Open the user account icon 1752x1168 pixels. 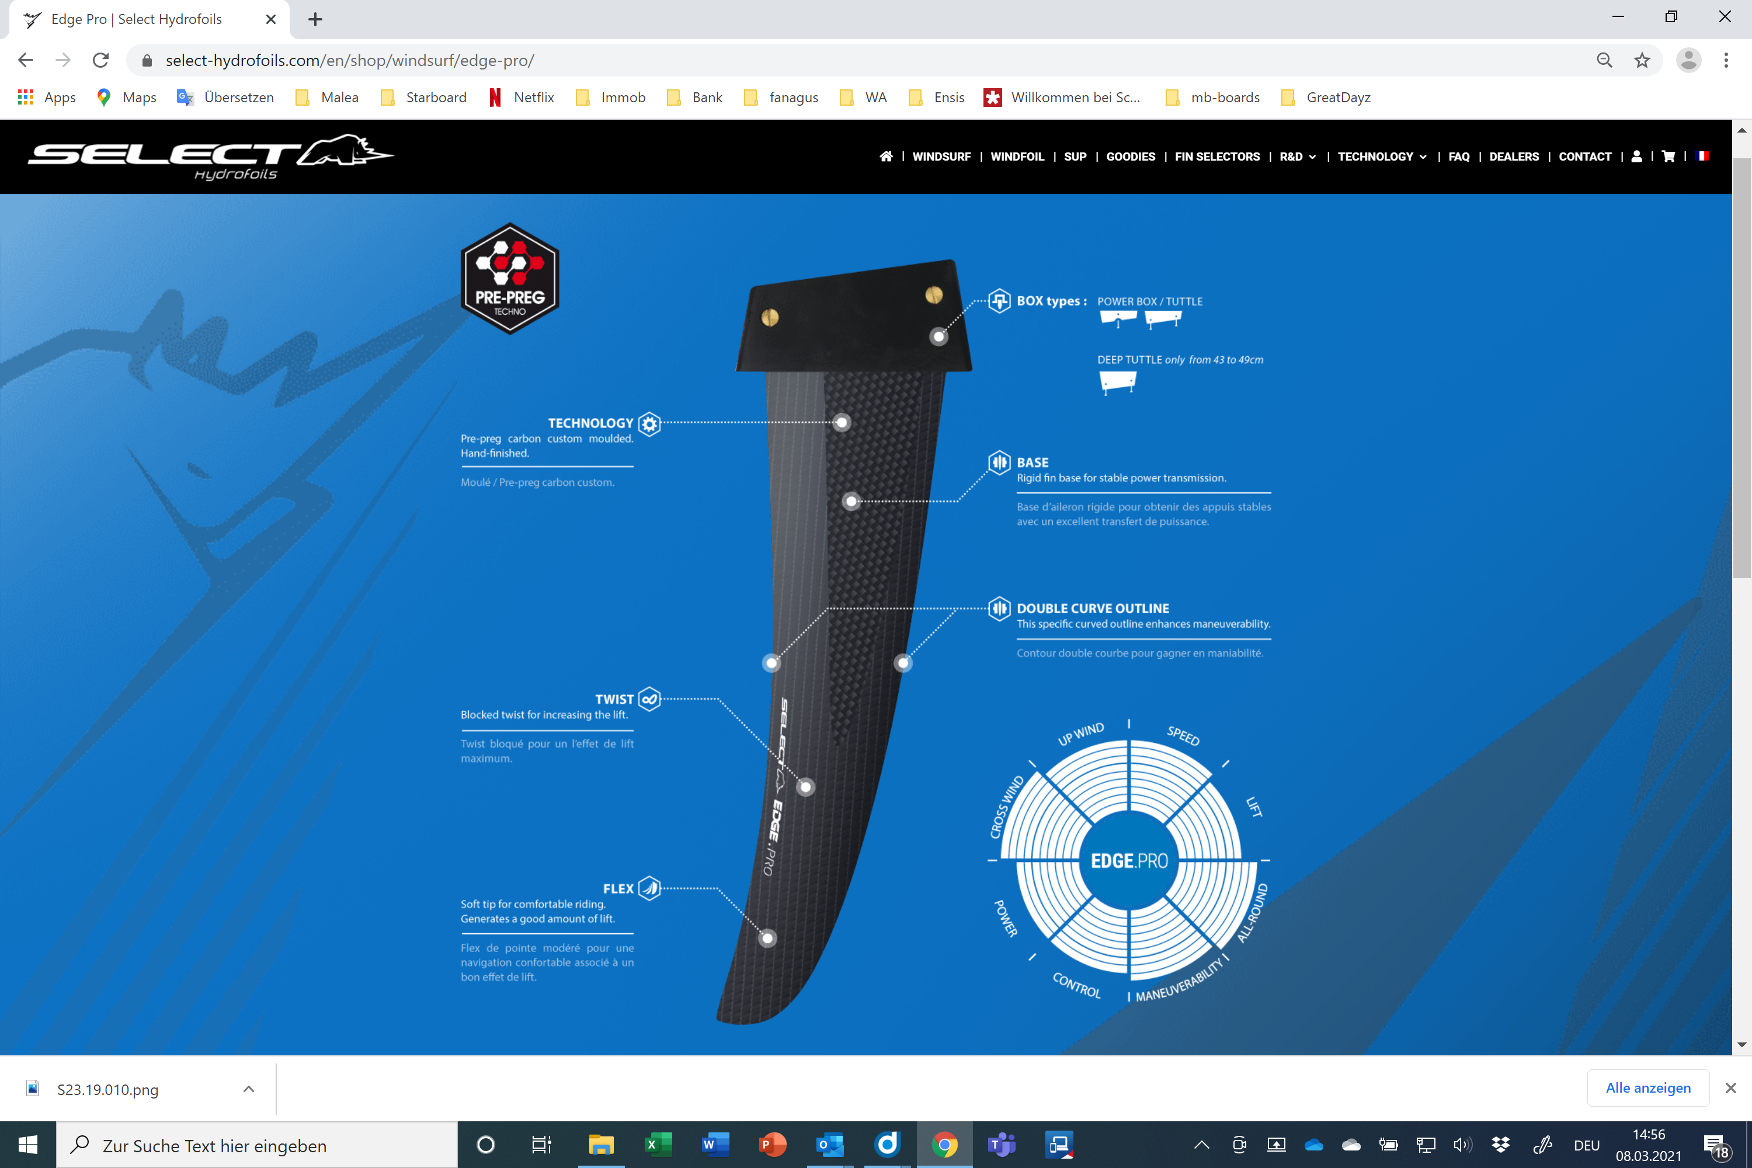[x=1636, y=157]
